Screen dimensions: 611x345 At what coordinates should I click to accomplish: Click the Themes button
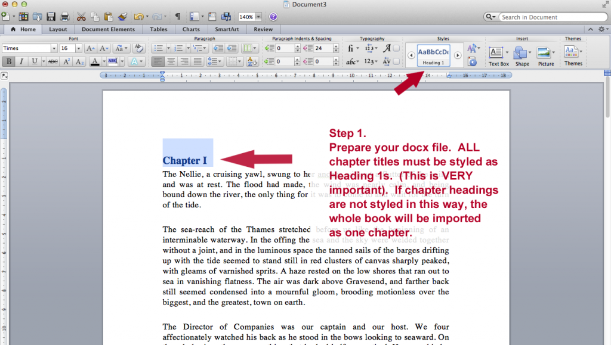571,52
